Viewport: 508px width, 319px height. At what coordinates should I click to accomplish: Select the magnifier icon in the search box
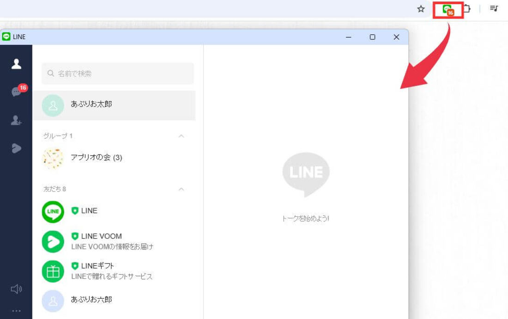point(50,73)
